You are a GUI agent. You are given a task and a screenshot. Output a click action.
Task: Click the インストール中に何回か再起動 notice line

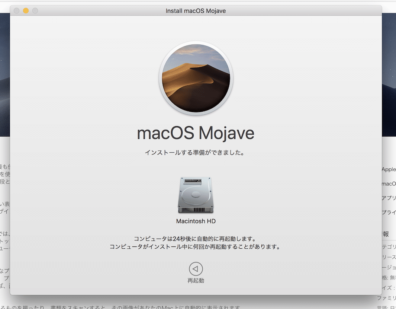click(x=195, y=246)
